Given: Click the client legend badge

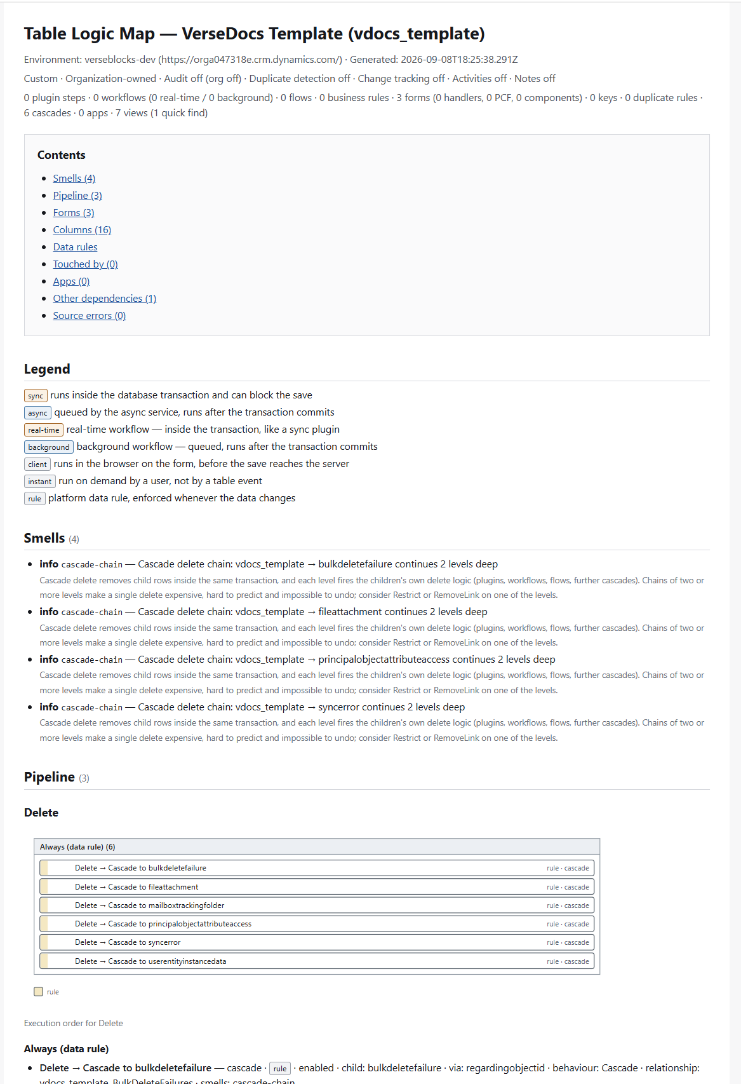Looking at the screenshot, I should 37,464.
